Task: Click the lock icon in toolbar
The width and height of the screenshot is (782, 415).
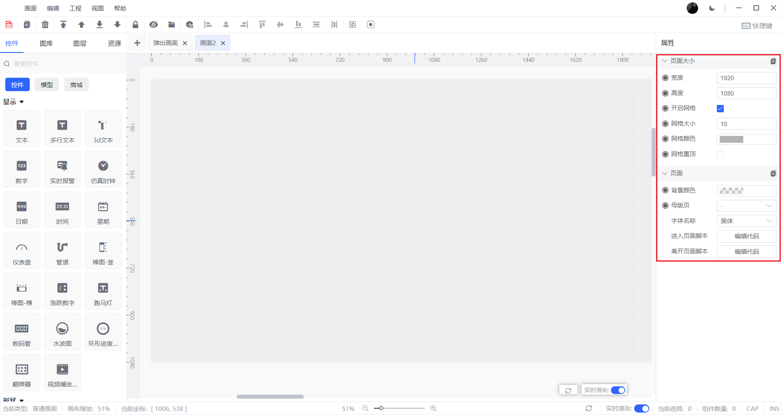Action: [x=135, y=25]
